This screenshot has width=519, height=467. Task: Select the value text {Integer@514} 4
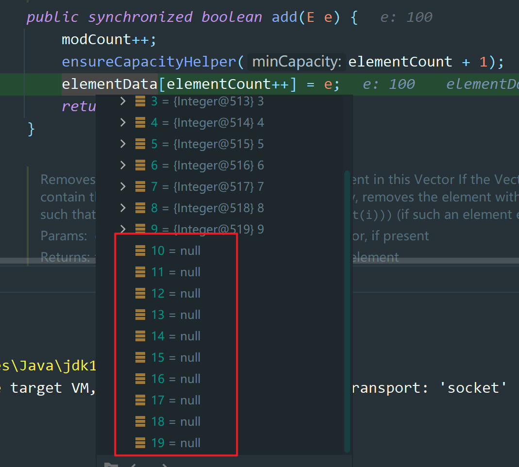(x=218, y=123)
